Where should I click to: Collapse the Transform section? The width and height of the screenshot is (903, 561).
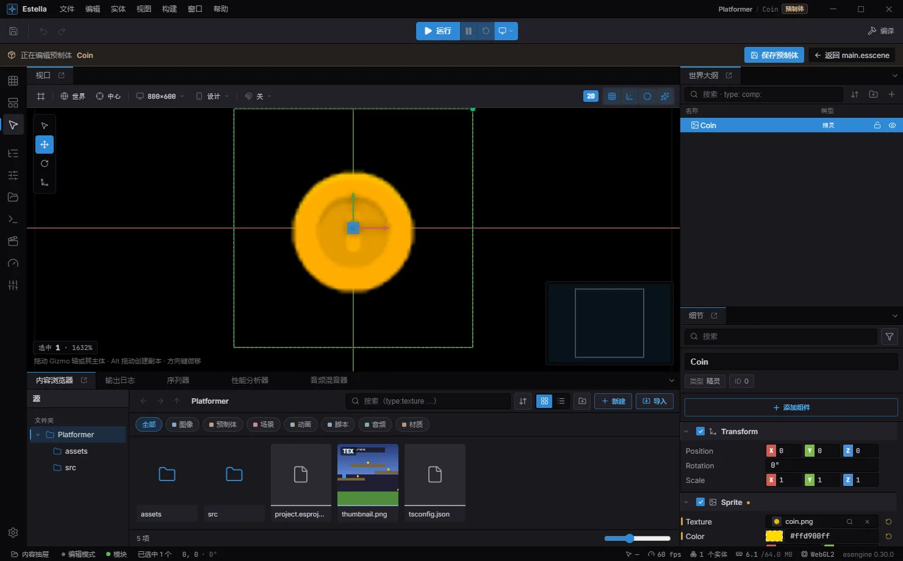(686, 432)
